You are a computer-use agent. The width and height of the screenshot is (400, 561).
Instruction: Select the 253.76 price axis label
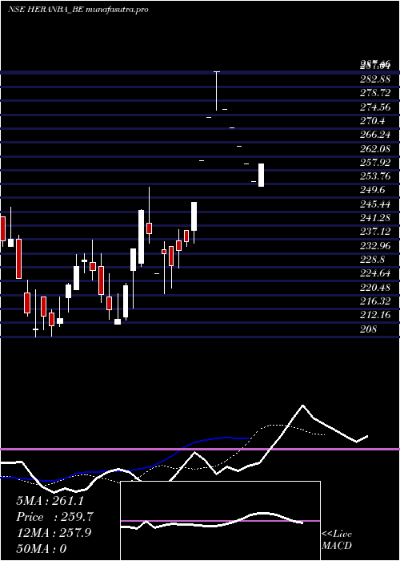pos(375,176)
